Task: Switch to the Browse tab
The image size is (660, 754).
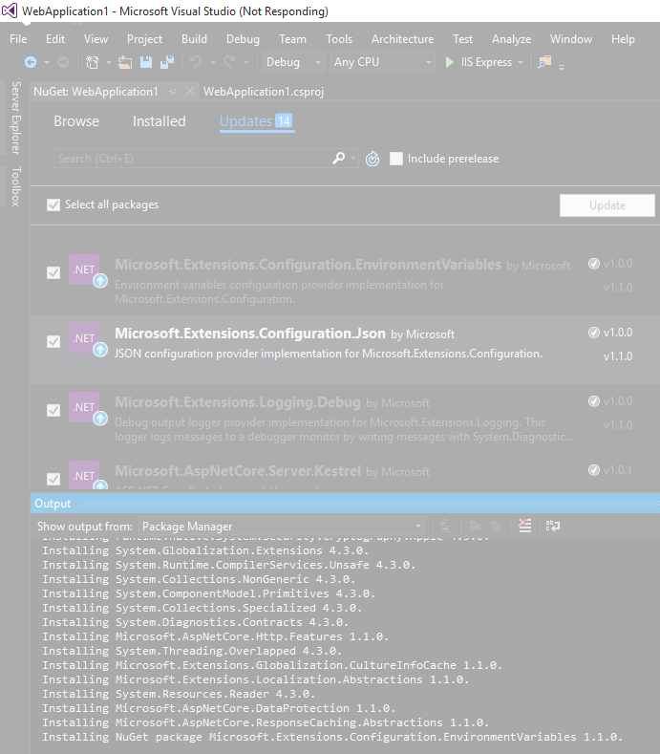Action: point(76,121)
